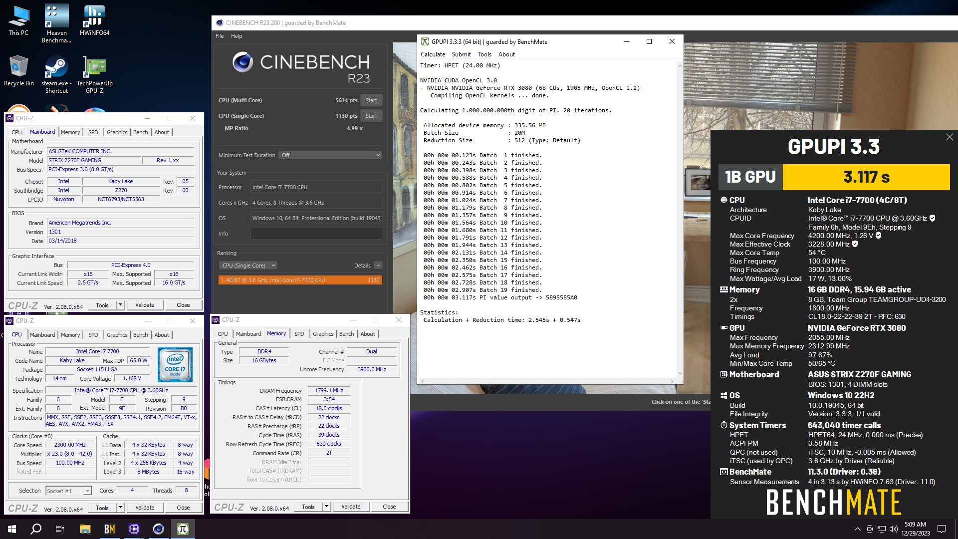The image size is (958, 539).
Task: Open the CPU (Single Core) ranking dropdown
Action: 248,266
